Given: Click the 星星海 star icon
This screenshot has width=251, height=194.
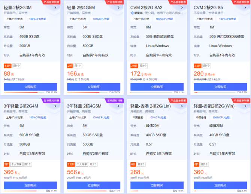Looking at the screenshot, I should (132, 13).
